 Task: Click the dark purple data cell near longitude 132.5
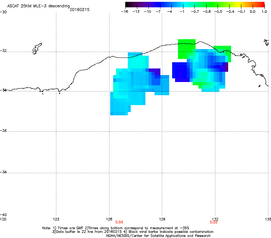(226, 67)
